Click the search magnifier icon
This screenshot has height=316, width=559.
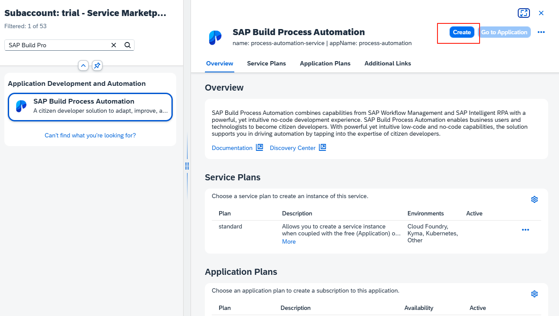coord(128,45)
